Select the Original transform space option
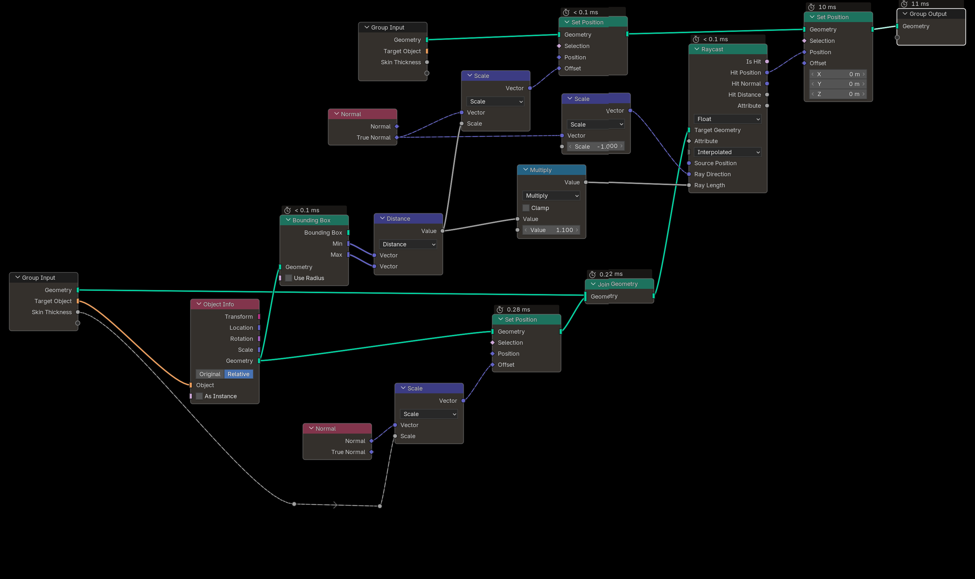 [x=210, y=374]
